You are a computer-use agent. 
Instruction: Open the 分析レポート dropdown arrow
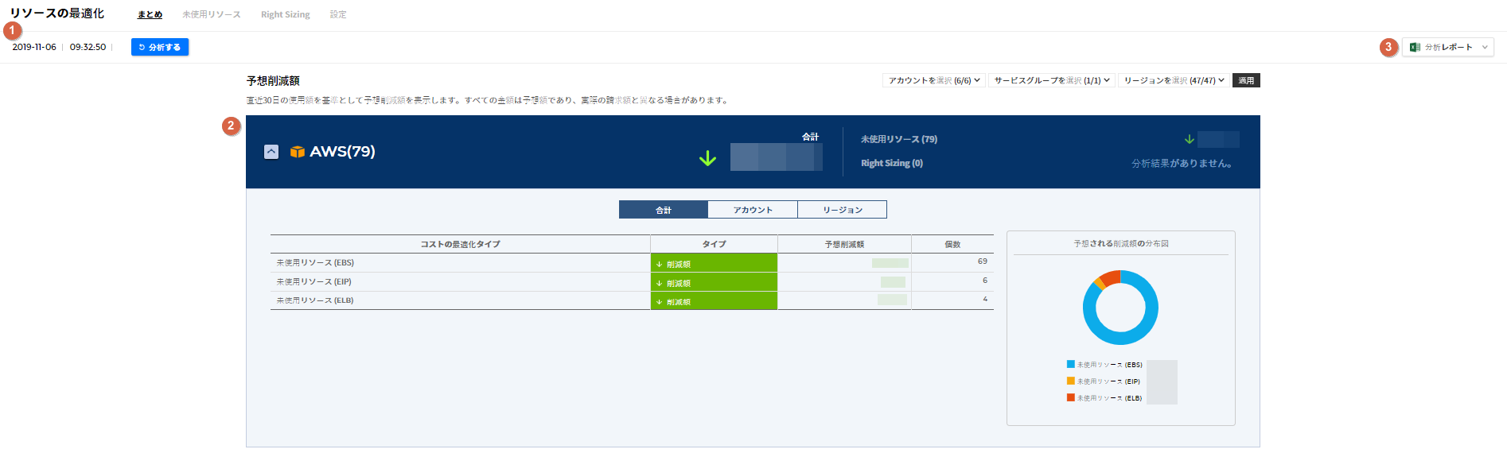[1485, 48]
